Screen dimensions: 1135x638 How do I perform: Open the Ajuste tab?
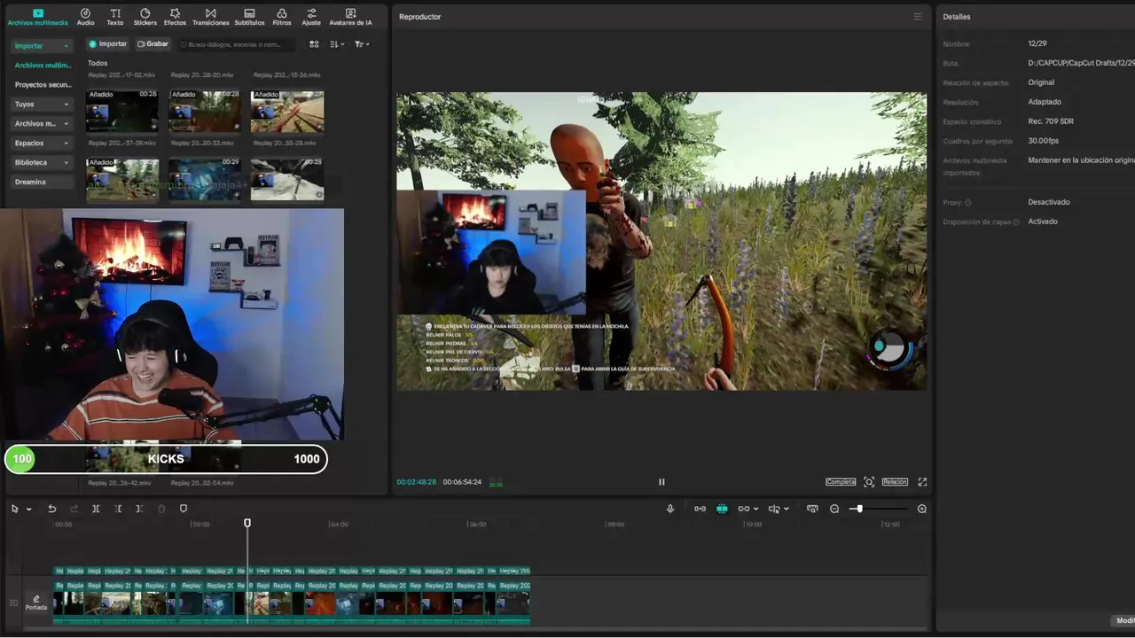pos(311,17)
